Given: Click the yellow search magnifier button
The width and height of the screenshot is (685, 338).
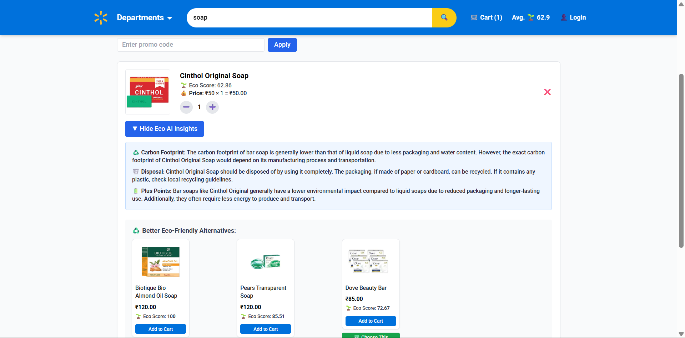Looking at the screenshot, I should tap(444, 18).
